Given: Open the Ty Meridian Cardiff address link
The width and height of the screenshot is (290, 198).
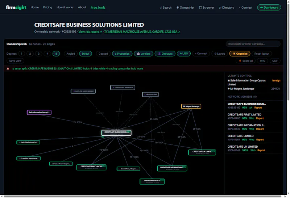Looking at the screenshot, I should click(x=142, y=31).
